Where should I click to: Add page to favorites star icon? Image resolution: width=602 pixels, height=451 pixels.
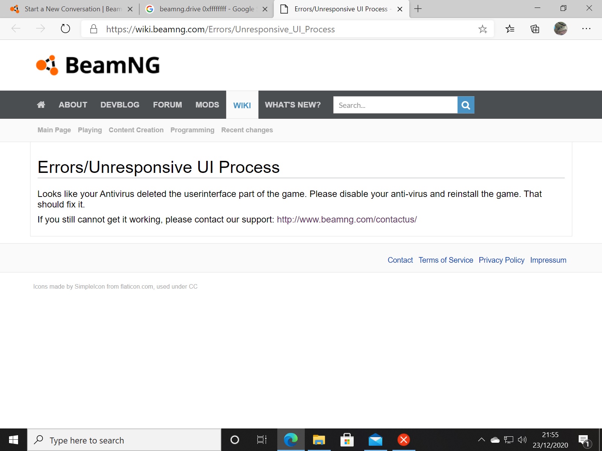[x=483, y=29]
